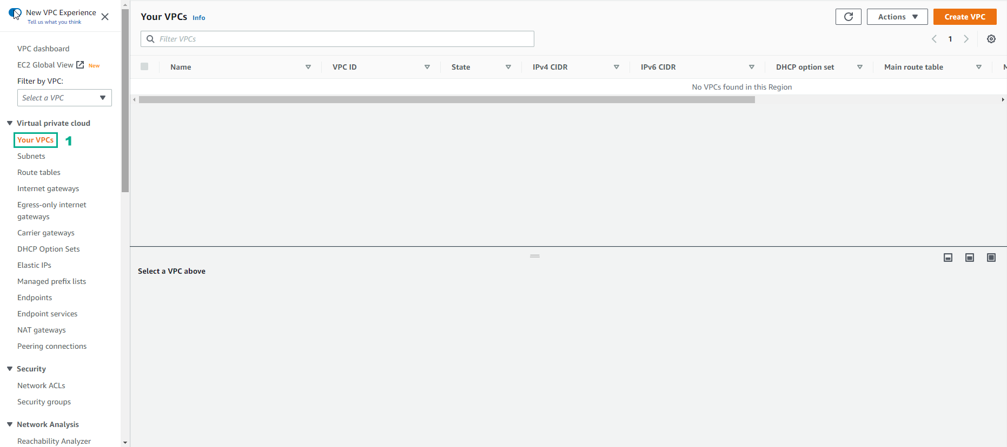1007x447 pixels.
Task: Open VPC dashboard
Action: [43, 49]
